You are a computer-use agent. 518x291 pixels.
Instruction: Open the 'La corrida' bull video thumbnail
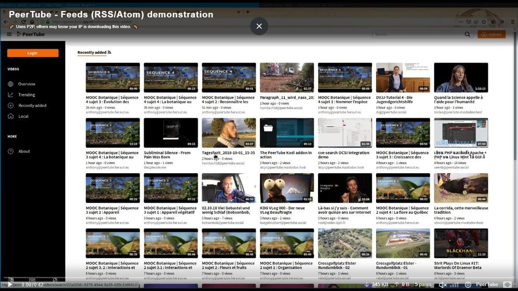(461, 188)
